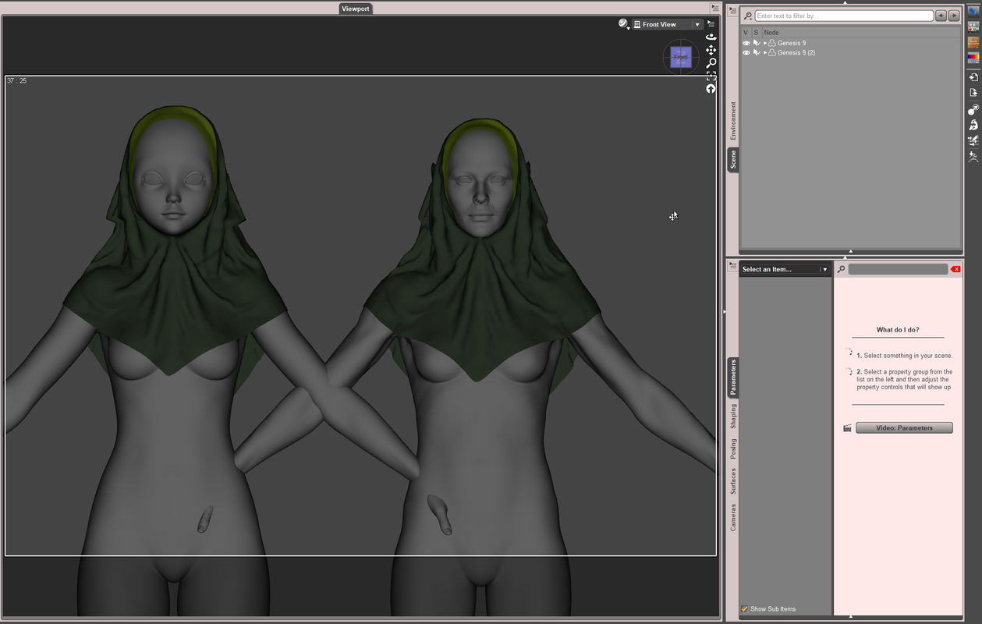
Task: Expand the Genesis 9 (2) node
Action: [x=765, y=52]
